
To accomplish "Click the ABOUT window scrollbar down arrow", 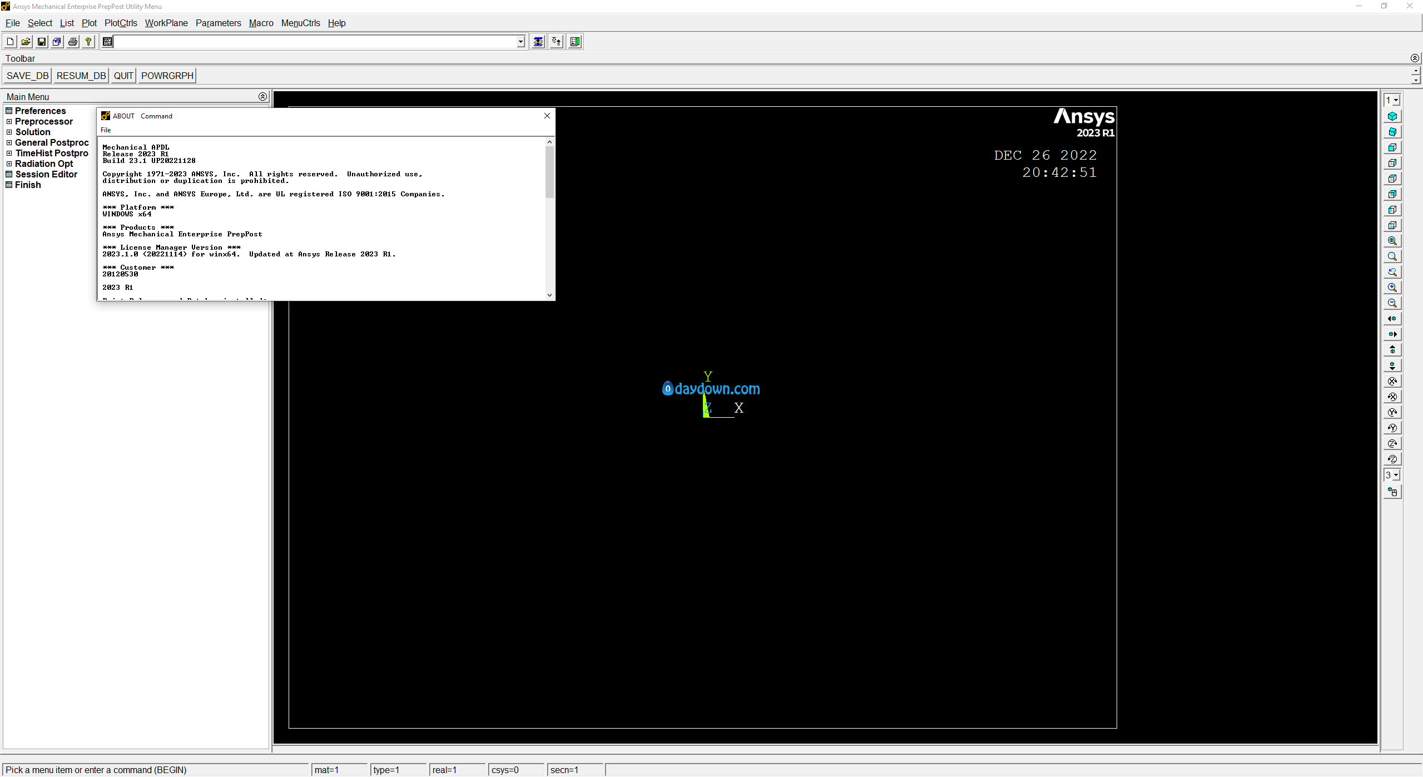I will [549, 295].
